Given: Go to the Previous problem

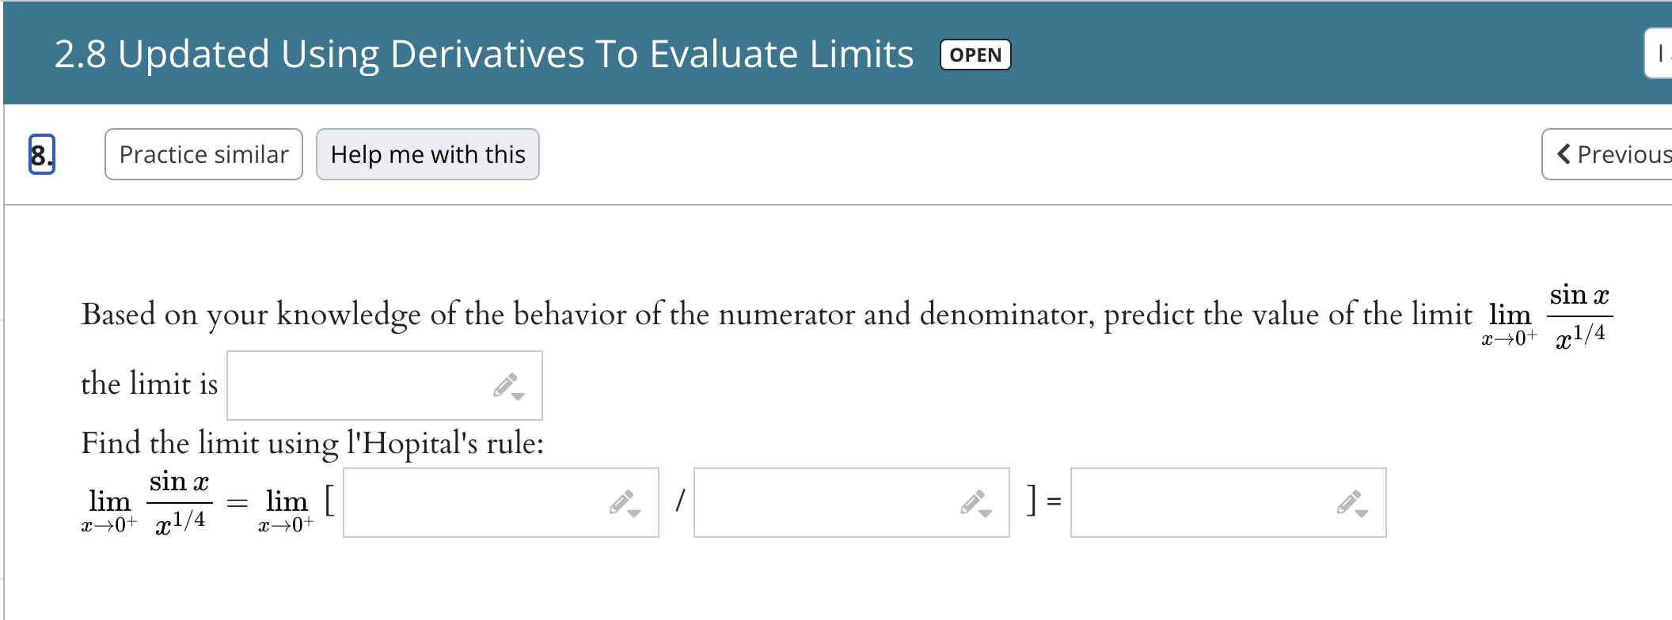Looking at the screenshot, I should (x=1607, y=154).
